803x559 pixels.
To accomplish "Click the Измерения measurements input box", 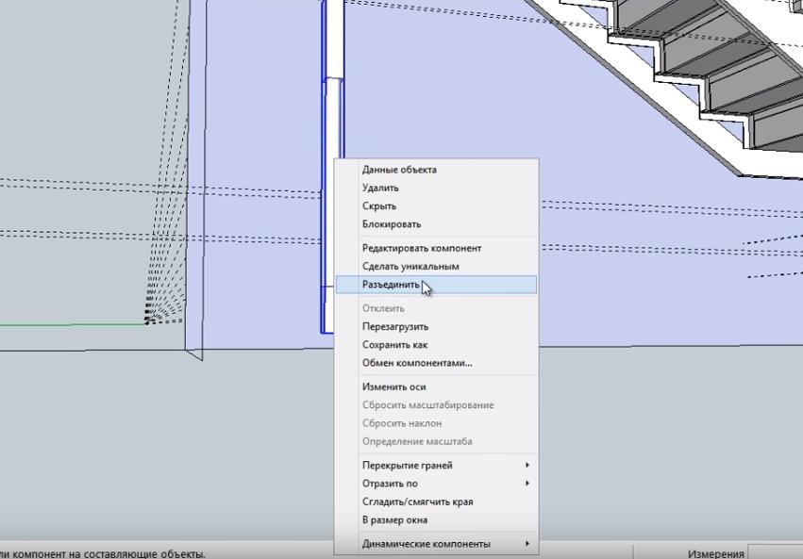I will 775,552.
